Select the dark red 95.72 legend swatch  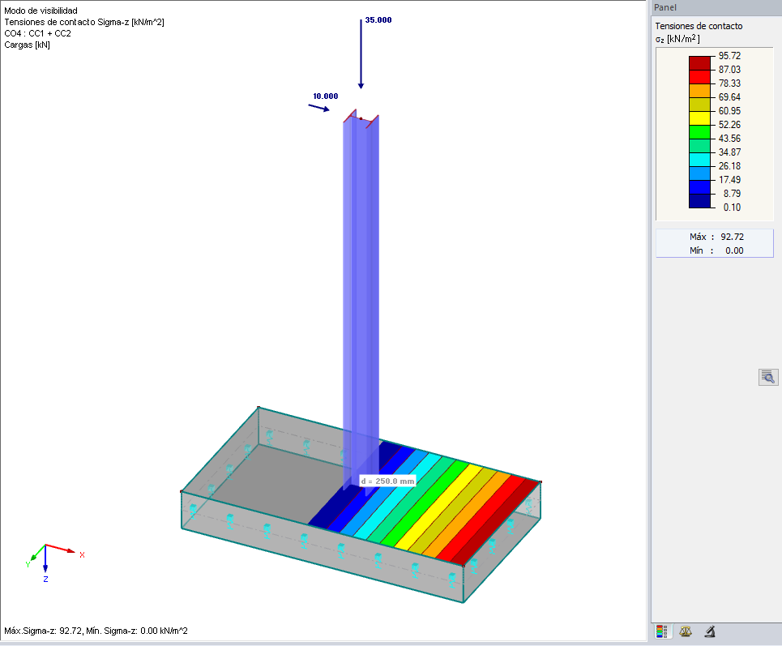[699, 63]
